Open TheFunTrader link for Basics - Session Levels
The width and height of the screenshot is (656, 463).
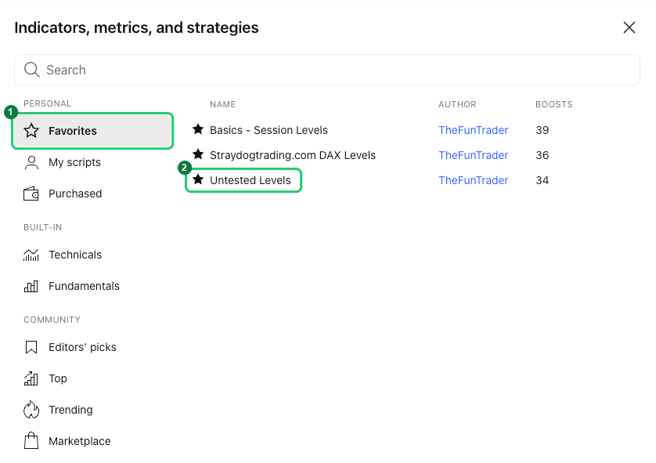coord(473,130)
